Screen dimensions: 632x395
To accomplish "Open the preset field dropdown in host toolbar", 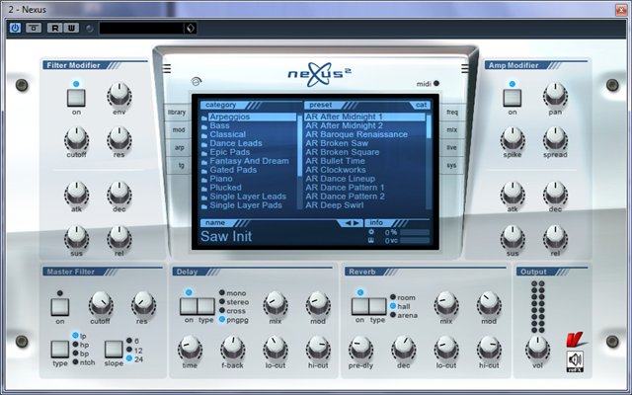I will [191, 28].
